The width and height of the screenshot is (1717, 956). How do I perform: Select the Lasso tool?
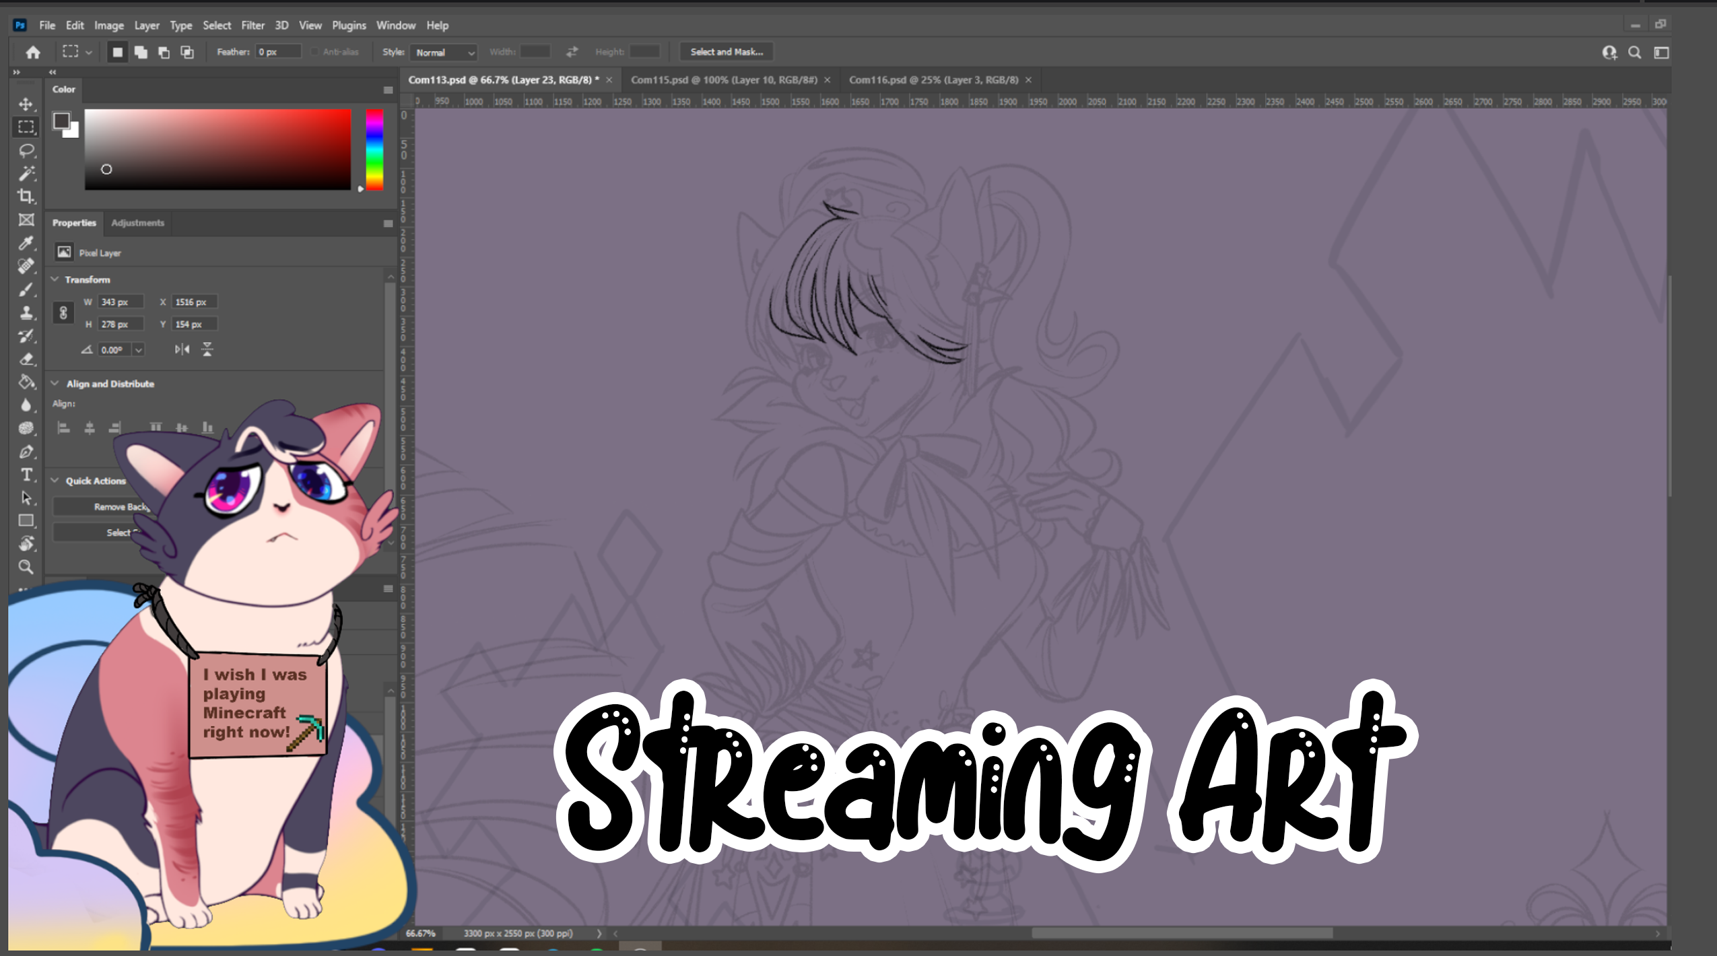(x=26, y=150)
